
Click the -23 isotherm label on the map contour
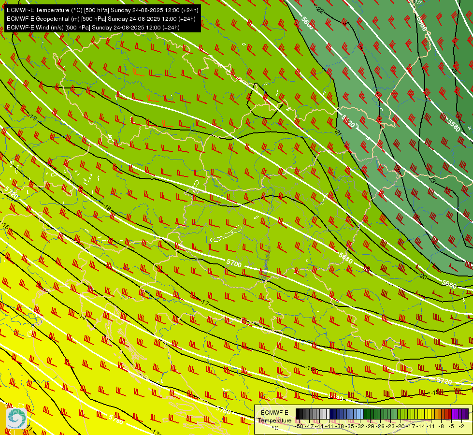(x=432, y=180)
